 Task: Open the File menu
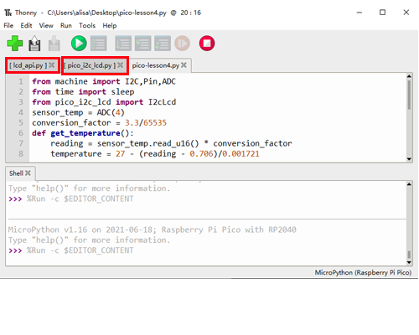point(8,26)
